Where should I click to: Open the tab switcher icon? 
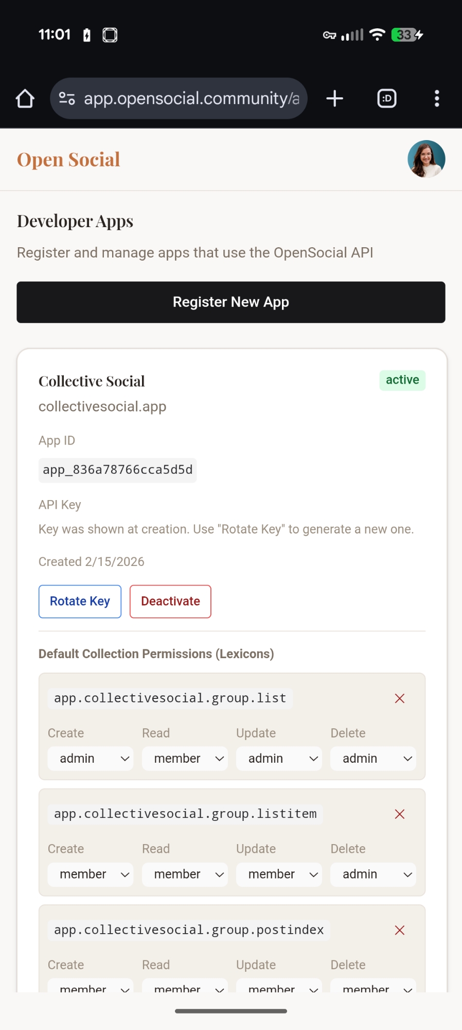coord(387,98)
